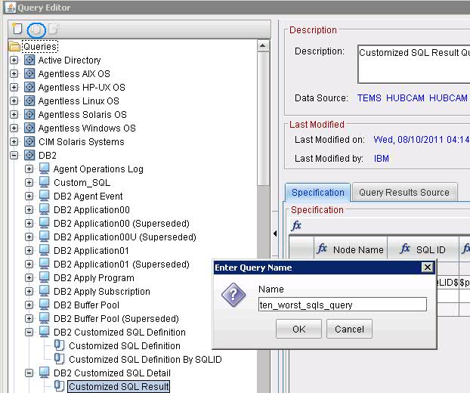Expand the DB2 Apply Subscription node
The width and height of the screenshot is (470, 393).
click(29, 292)
